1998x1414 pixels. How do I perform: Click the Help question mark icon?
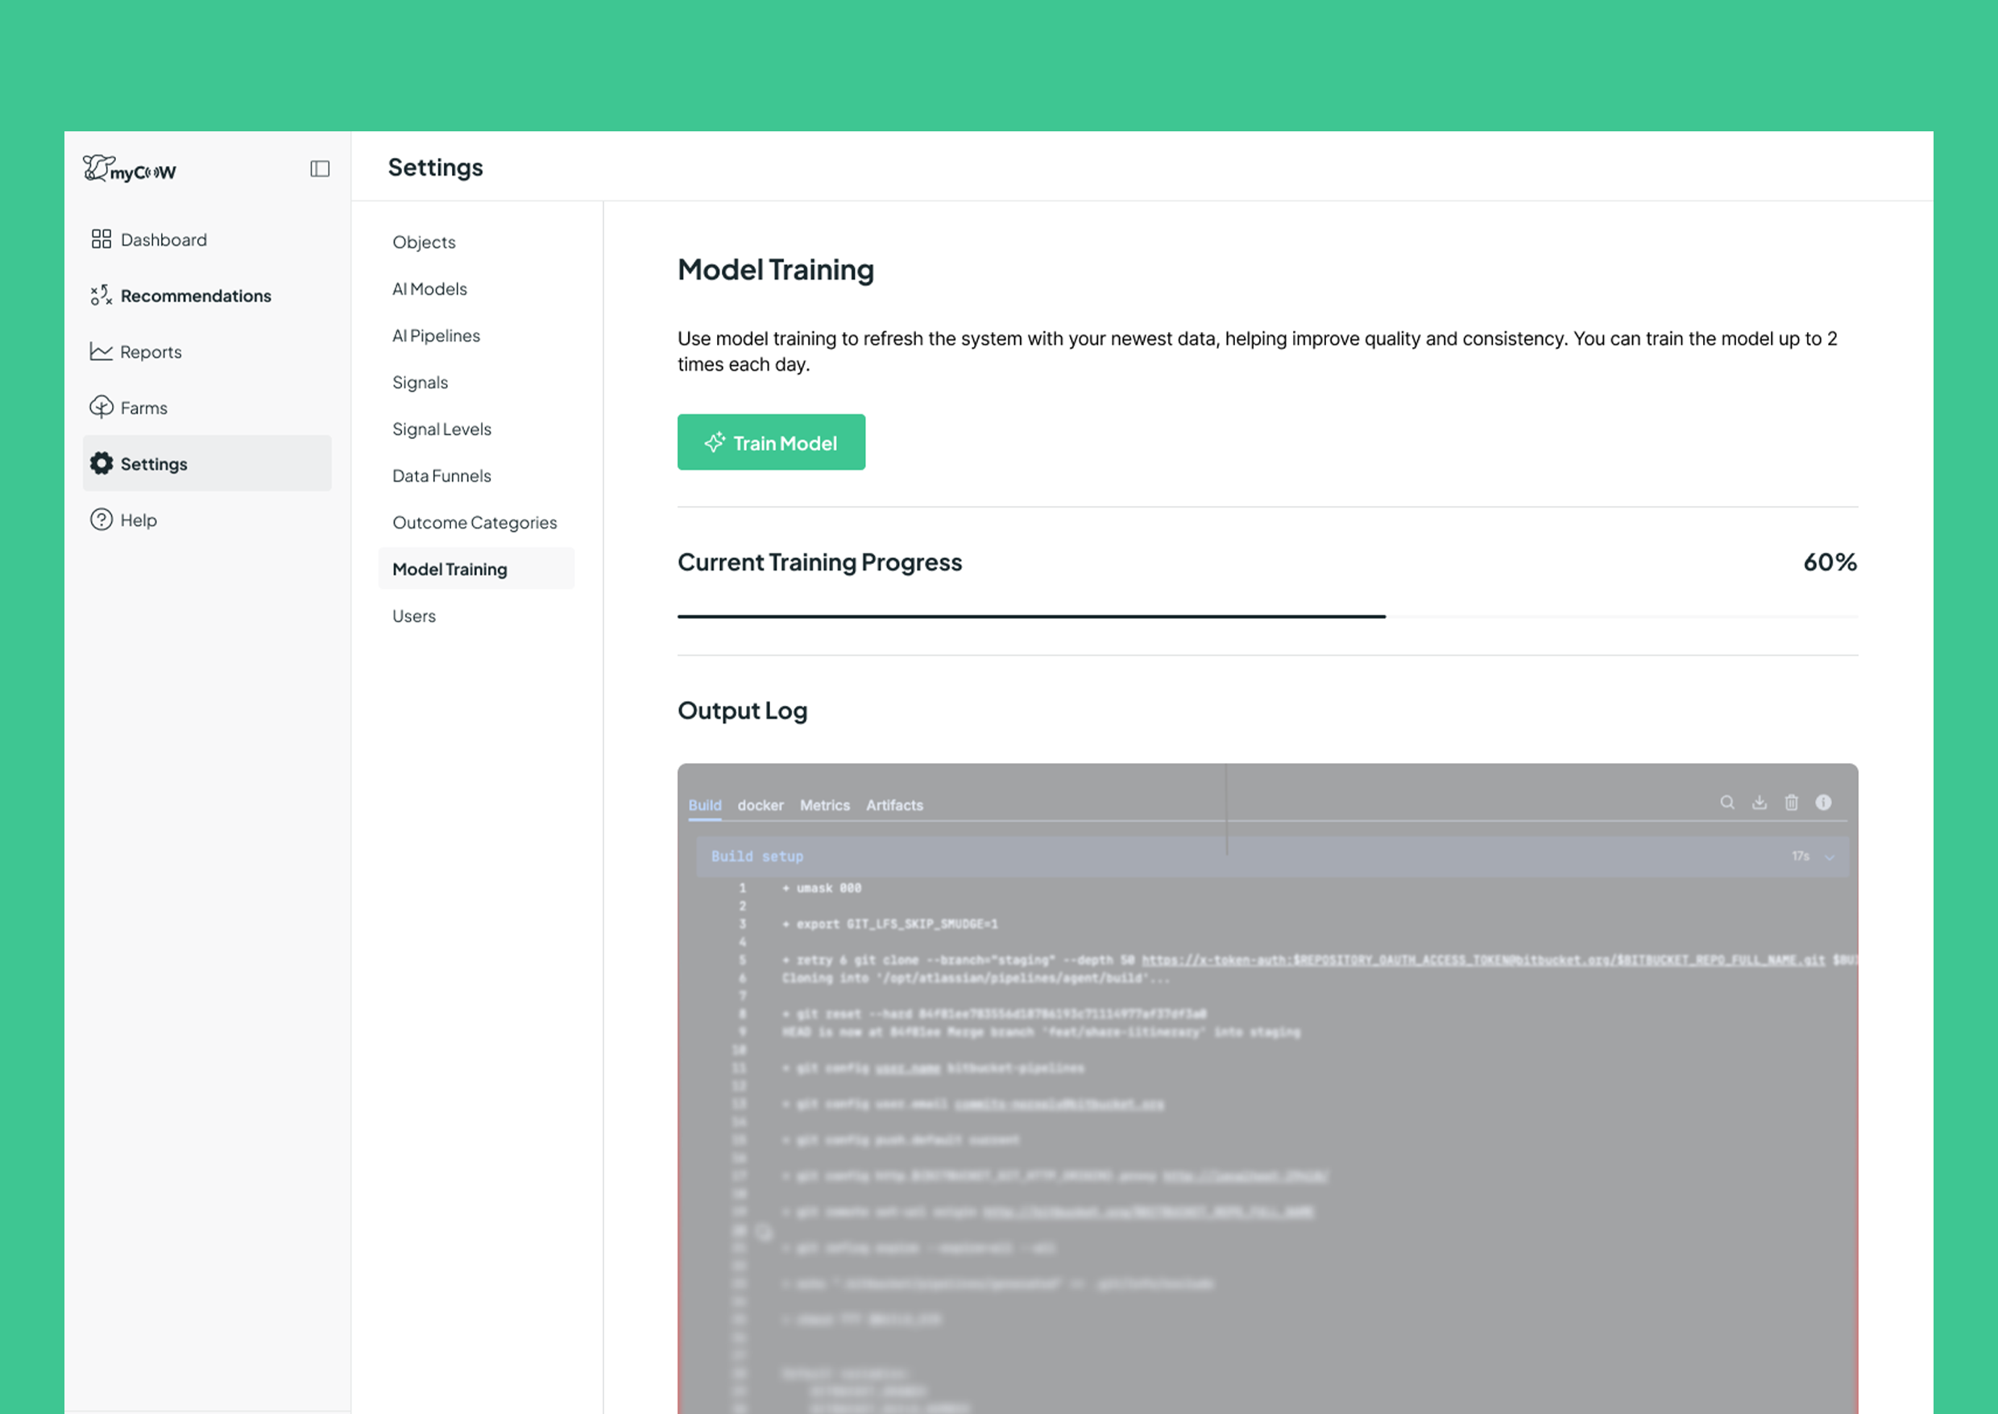point(101,520)
